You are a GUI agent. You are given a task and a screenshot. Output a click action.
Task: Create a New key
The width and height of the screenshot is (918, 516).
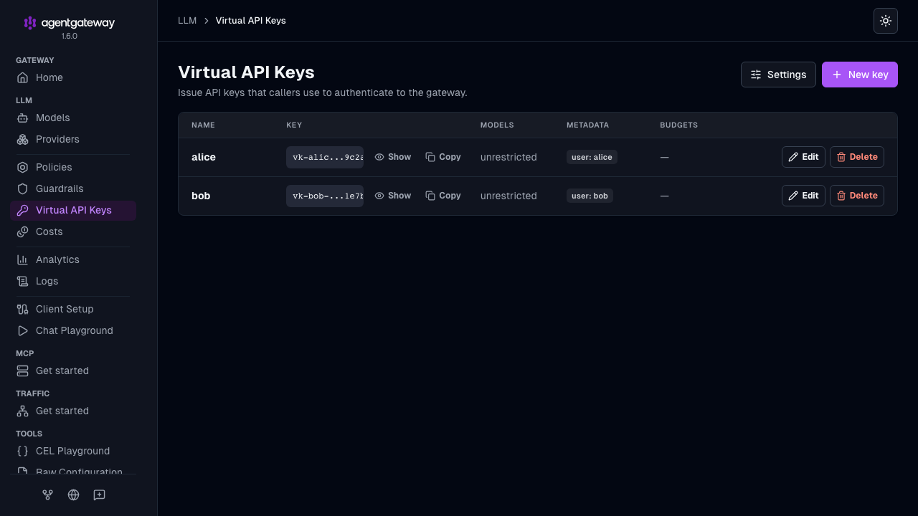click(x=860, y=75)
